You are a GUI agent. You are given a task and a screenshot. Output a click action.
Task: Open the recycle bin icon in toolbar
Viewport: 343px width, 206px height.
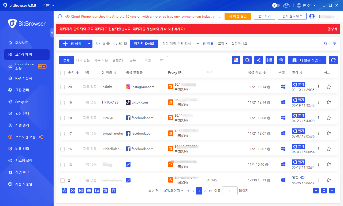pyautogui.click(x=281, y=60)
